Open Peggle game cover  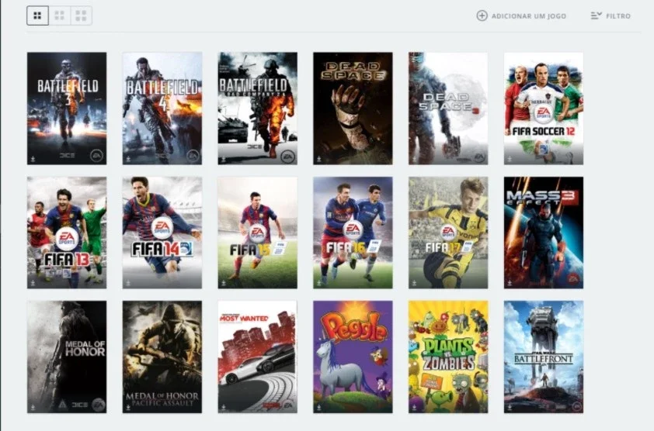click(x=353, y=357)
